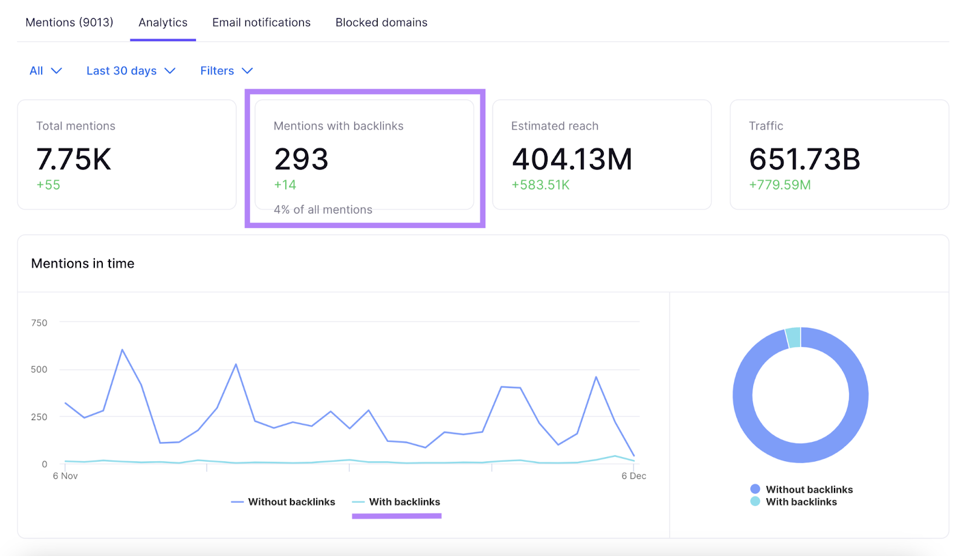This screenshot has height=556, width=967.
Task: Click the small With backlinks donut segment
Action: (x=794, y=337)
